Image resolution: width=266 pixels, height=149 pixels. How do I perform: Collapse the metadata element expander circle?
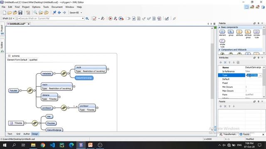(54, 74)
